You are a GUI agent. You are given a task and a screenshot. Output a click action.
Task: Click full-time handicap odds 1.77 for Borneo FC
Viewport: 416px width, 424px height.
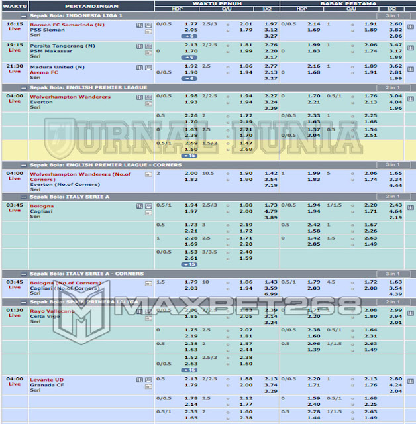point(191,24)
